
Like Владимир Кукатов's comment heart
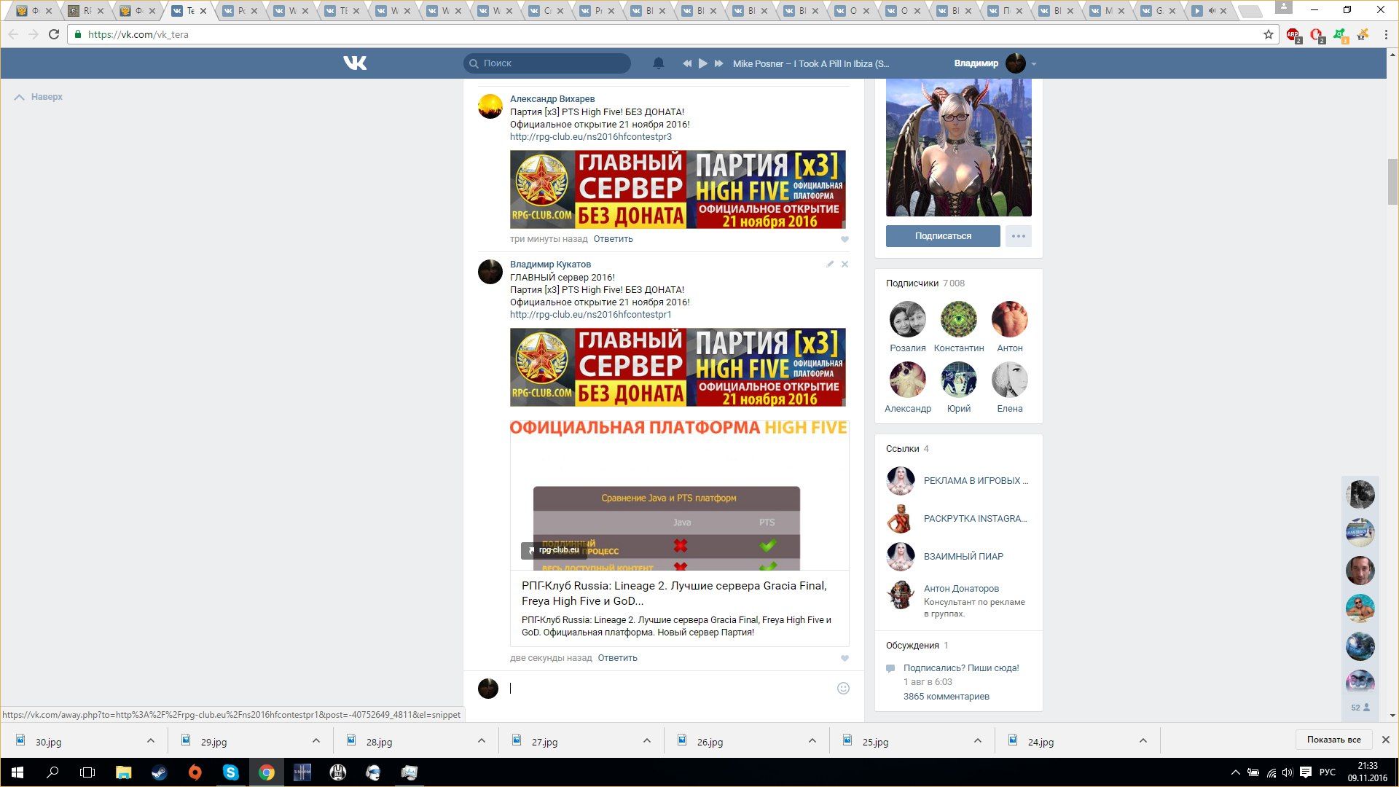[845, 658]
